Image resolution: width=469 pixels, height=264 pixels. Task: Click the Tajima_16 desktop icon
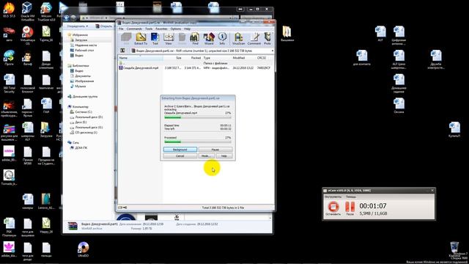point(45,34)
